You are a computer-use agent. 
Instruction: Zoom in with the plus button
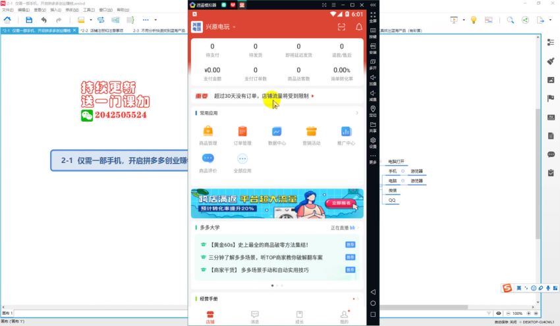tap(528, 313)
